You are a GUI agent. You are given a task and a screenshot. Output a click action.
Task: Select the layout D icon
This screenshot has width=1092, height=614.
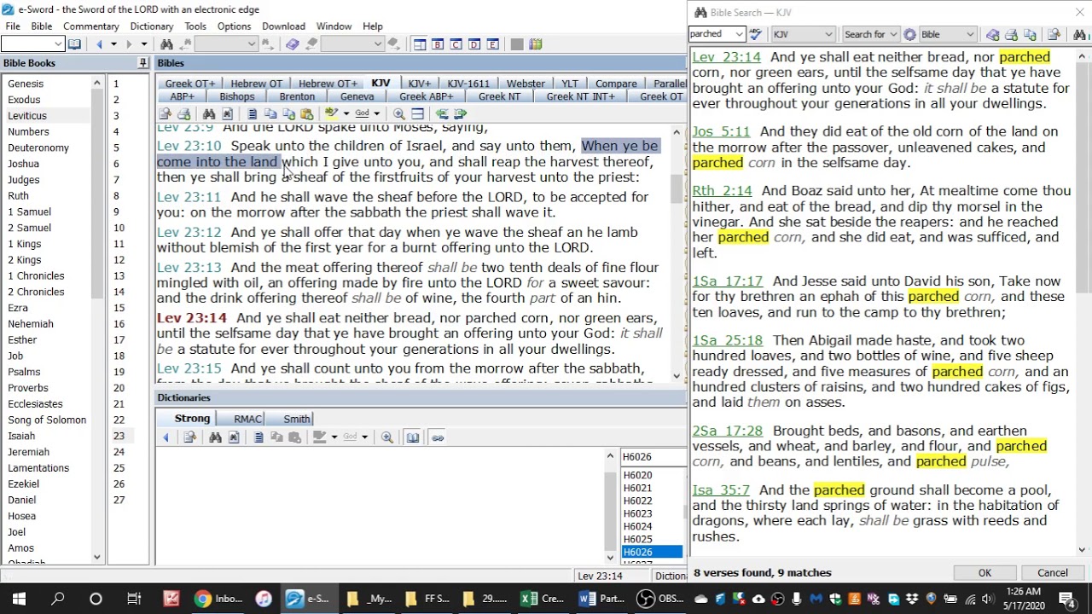(474, 44)
